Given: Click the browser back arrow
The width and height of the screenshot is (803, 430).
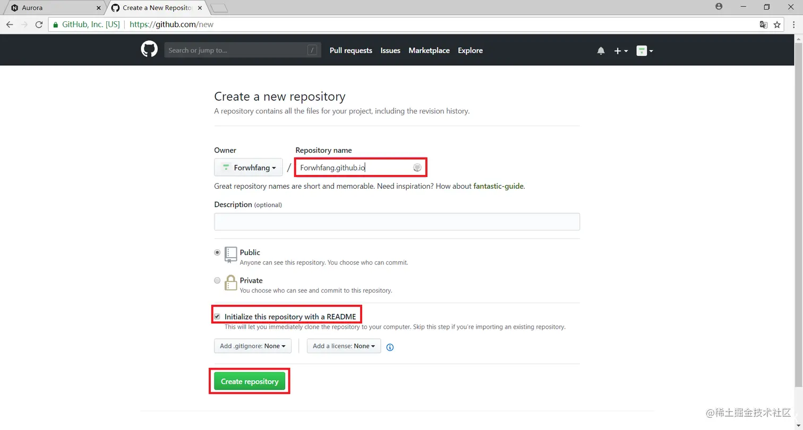Looking at the screenshot, I should coord(10,24).
